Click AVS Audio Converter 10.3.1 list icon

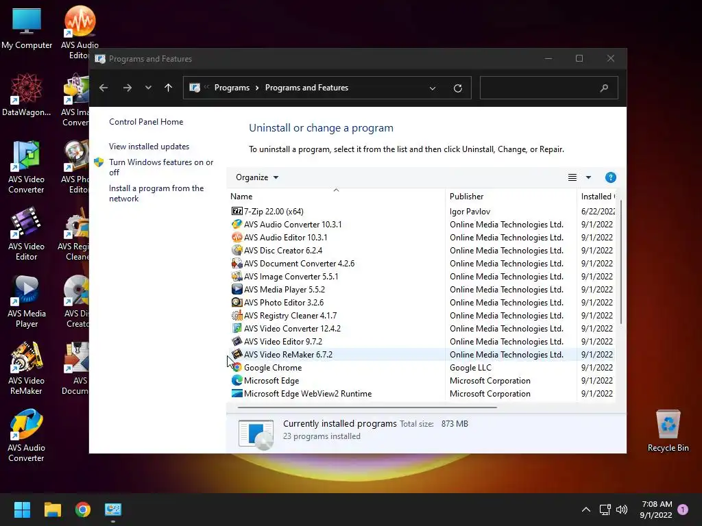click(x=237, y=224)
